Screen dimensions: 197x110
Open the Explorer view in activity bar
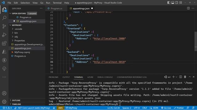click(4, 9)
